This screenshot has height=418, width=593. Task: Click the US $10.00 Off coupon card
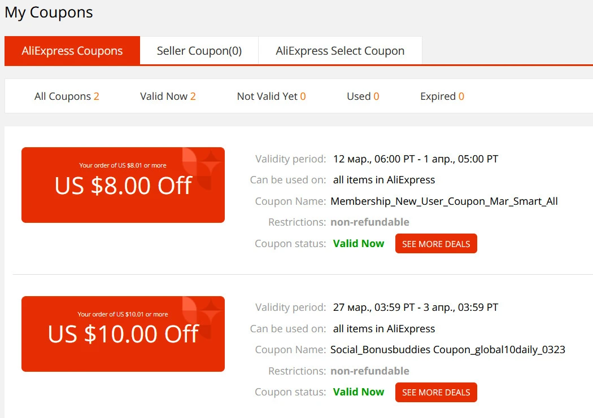[x=123, y=334]
